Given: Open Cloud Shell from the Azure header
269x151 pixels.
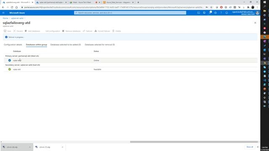Looking at the screenshot, I should pyautogui.click(x=198, y=13).
